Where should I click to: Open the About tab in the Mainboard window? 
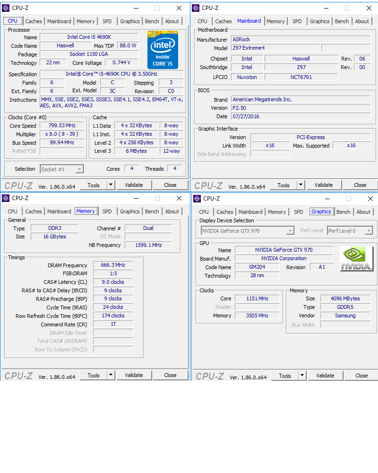tap(362, 21)
